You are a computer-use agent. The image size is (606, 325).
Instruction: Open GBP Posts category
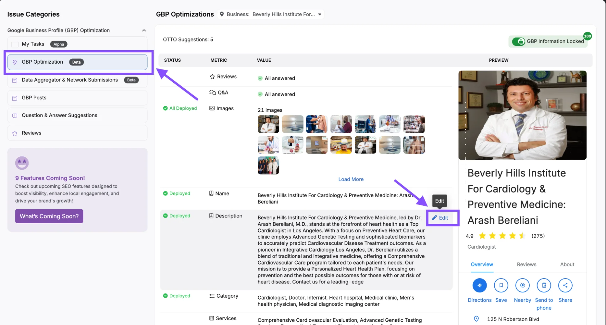(x=77, y=98)
